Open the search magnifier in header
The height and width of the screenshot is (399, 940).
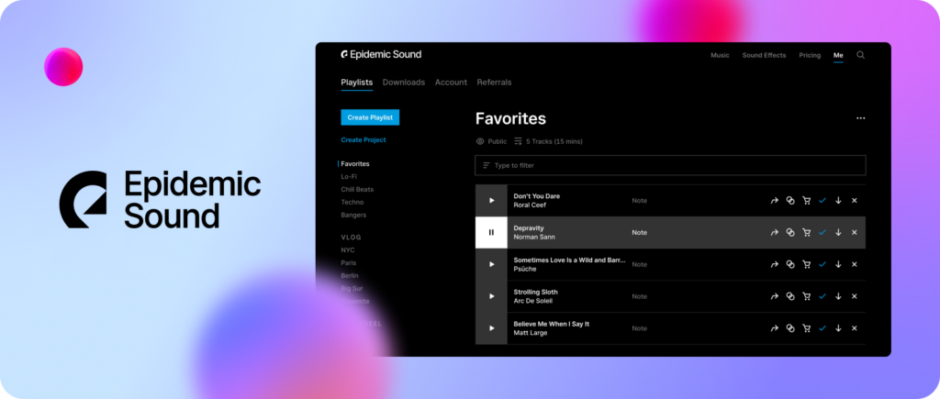(x=860, y=55)
